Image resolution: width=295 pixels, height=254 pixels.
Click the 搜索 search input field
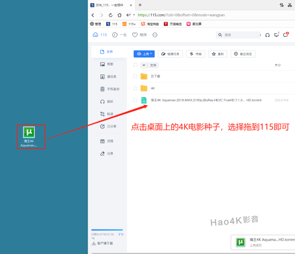coord(238,35)
